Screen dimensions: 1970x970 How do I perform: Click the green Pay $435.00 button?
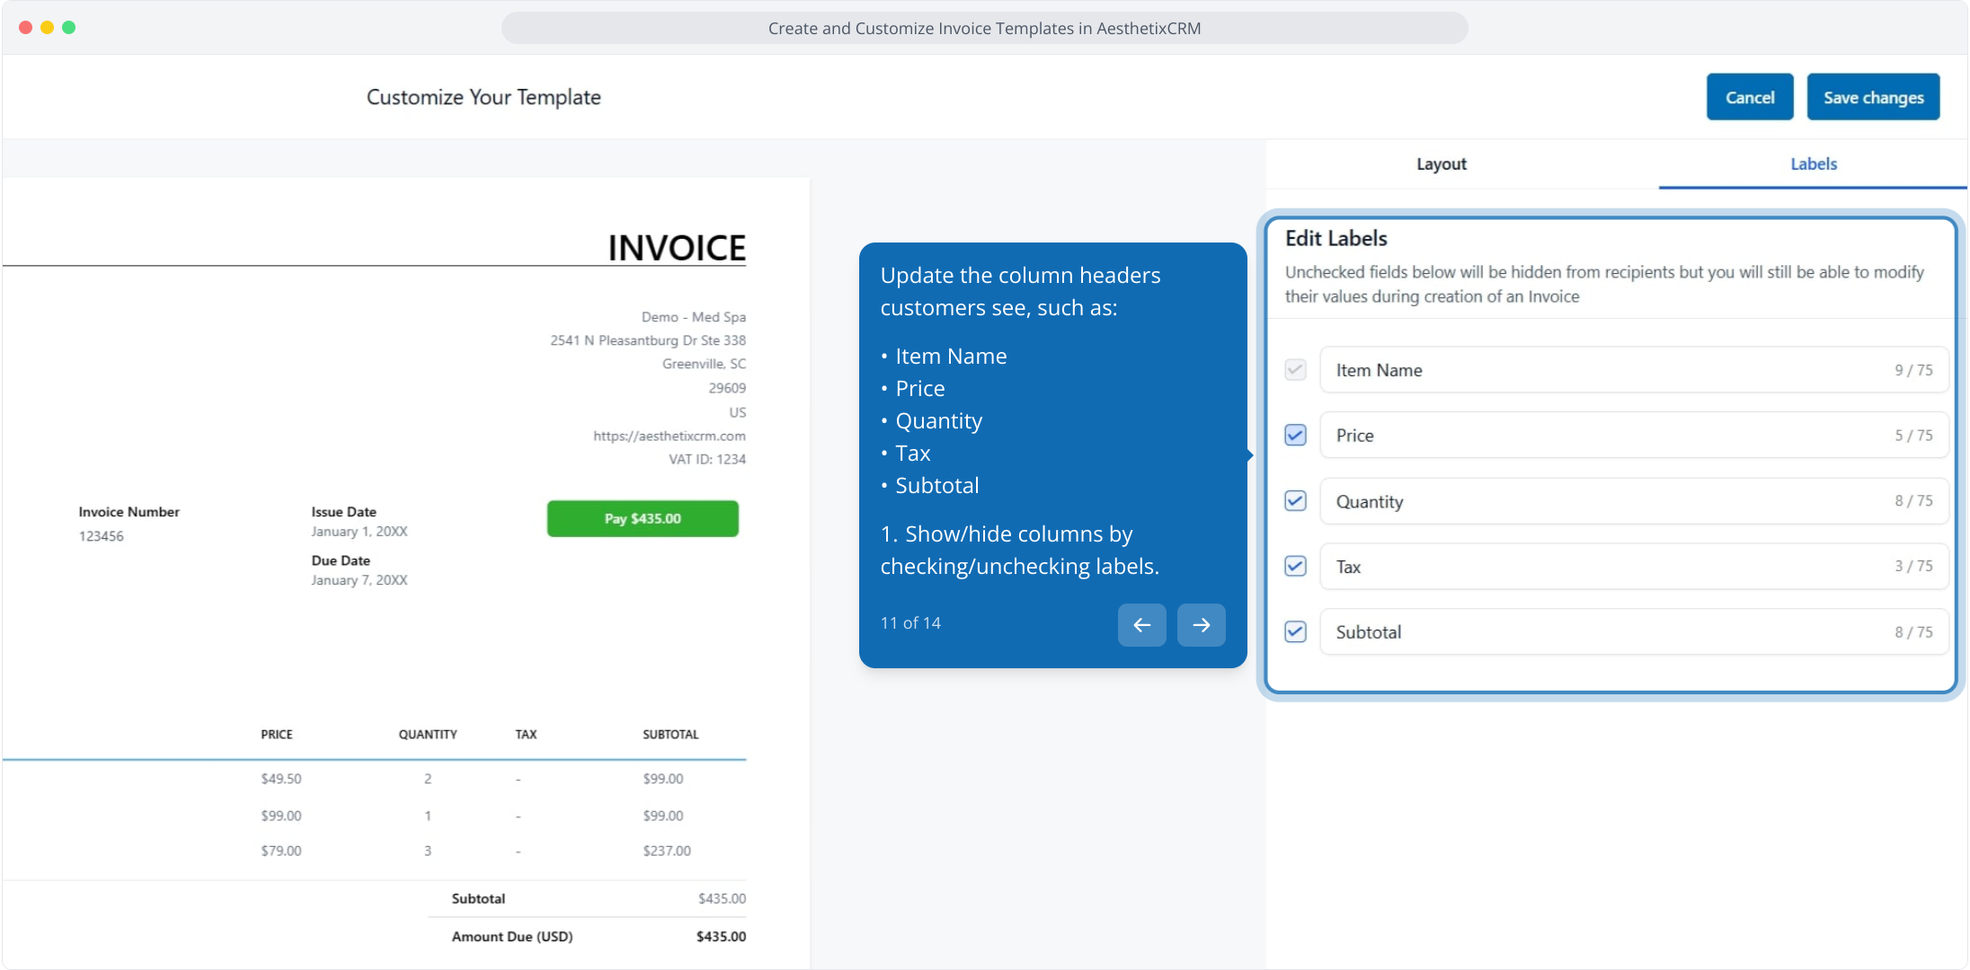[x=643, y=519]
